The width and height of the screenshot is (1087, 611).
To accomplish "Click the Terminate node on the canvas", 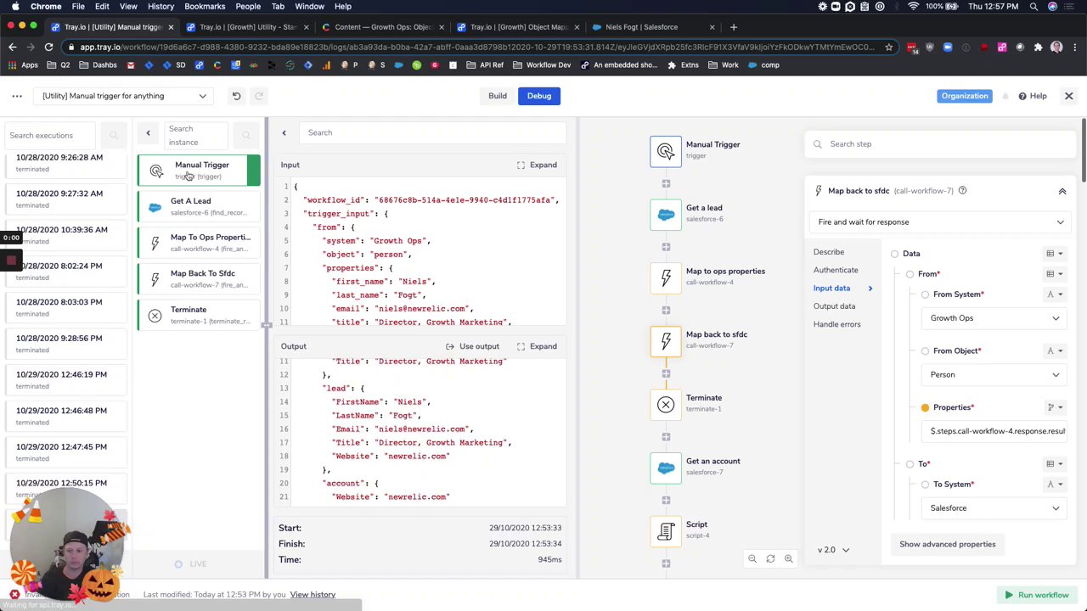I will 666,405.
